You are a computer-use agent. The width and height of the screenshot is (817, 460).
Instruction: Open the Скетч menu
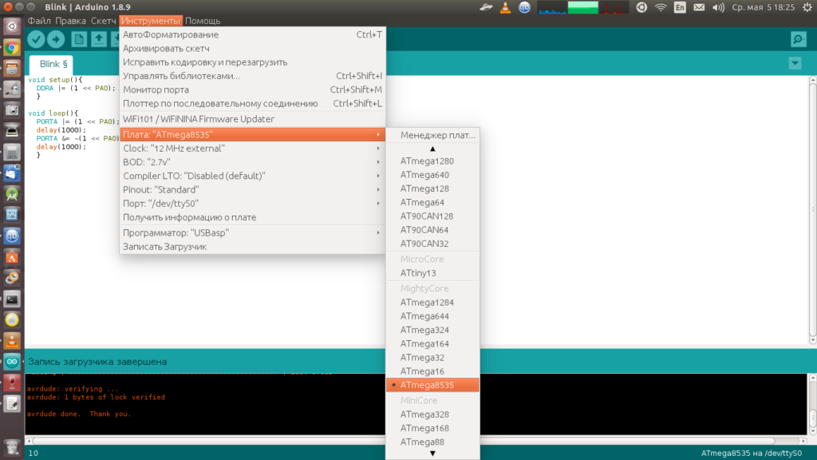(x=103, y=20)
